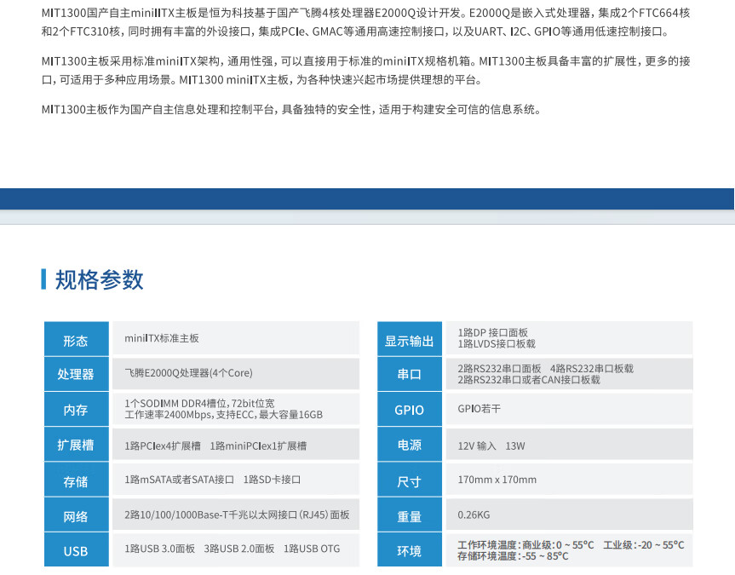Click the 3路USB 2.0面板 text
The image size is (735, 575).
tap(239, 549)
